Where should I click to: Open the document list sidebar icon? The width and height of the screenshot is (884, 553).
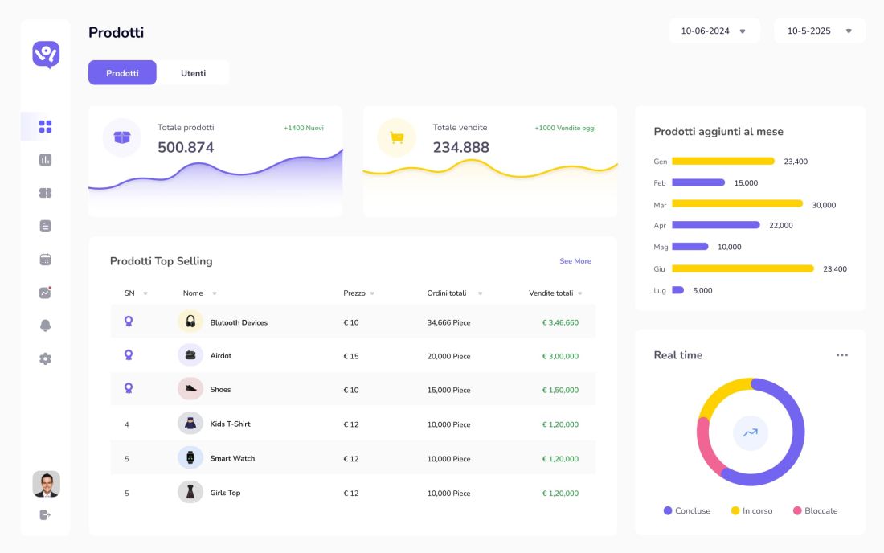pos(45,227)
